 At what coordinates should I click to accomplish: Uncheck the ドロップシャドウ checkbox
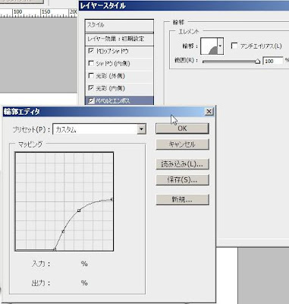(91, 51)
